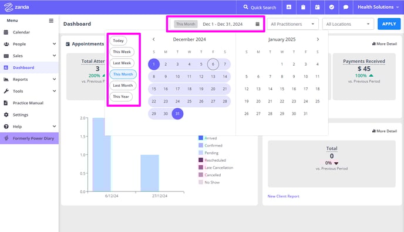
Task: Click the Practice Manual document icon
Action: (6, 103)
